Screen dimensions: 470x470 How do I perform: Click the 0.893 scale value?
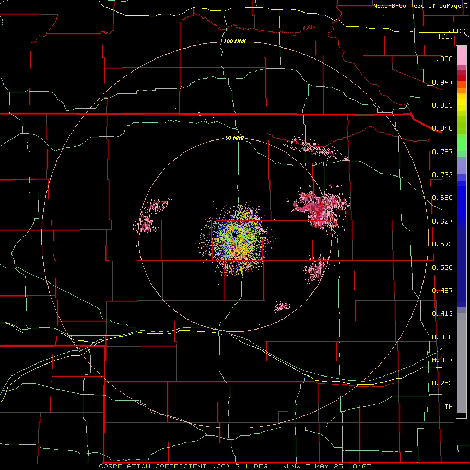442,105
